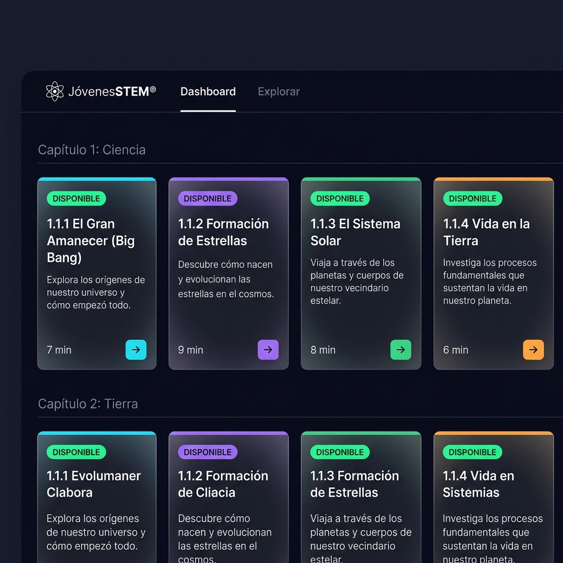Open the 1.1.3 El Sistema Solar title

356,233
